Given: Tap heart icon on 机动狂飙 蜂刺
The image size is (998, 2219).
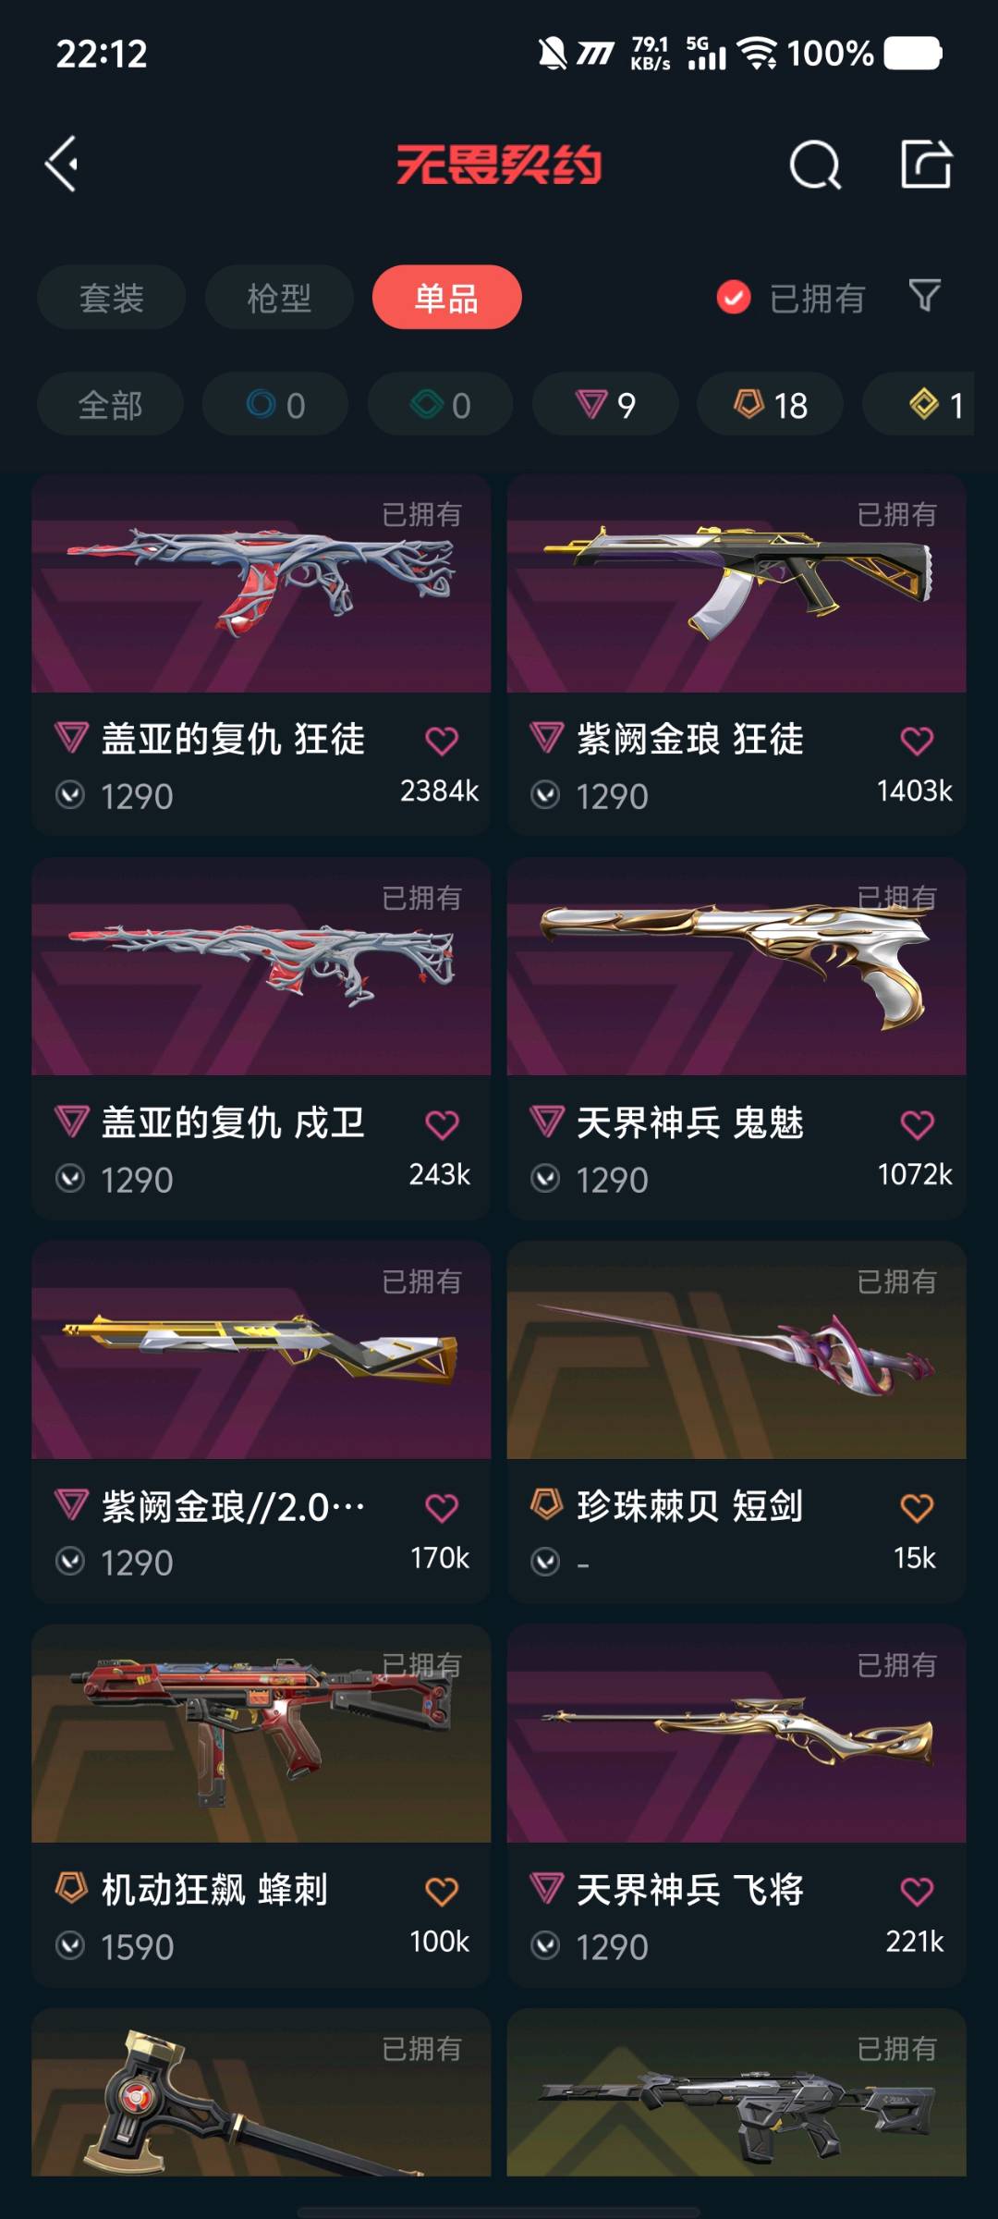Looking at the screenshot, I should 442,1892.
